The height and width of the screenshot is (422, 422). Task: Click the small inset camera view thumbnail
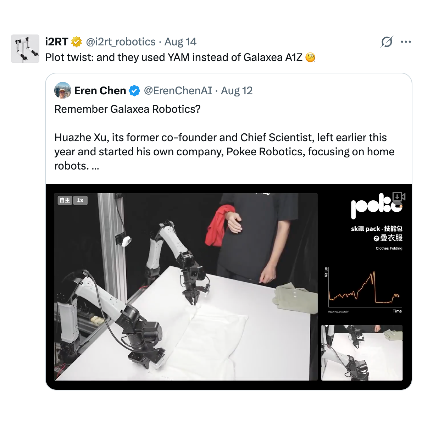click(x=362, y=352)
